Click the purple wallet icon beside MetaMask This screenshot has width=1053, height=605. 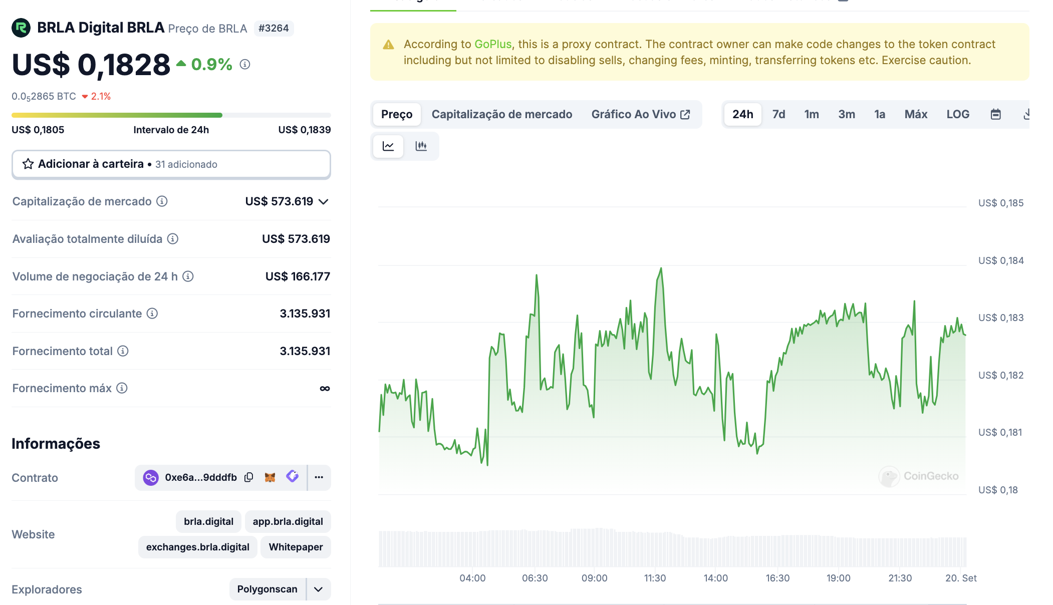293,476
